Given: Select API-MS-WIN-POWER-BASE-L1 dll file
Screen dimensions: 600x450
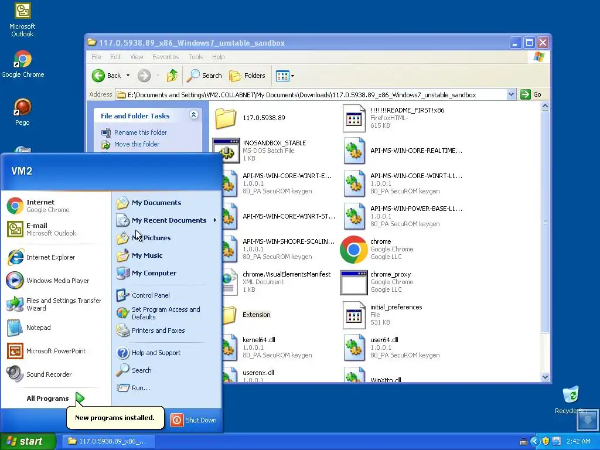Looking at the screenshot, I should 403,216.
